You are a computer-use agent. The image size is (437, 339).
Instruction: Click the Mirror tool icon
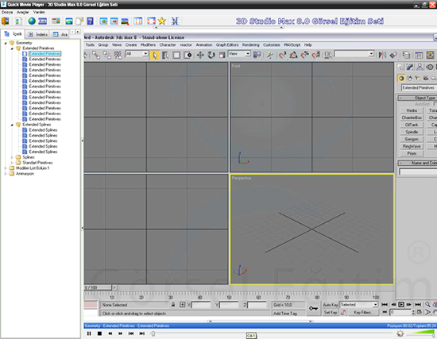coord(382,55)
